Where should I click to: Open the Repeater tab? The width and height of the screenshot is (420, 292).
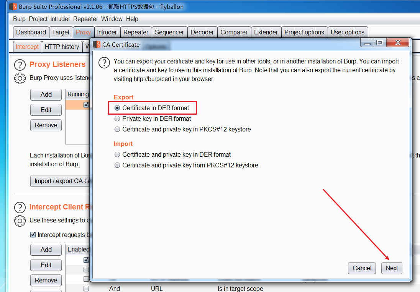tap(136, 32)
